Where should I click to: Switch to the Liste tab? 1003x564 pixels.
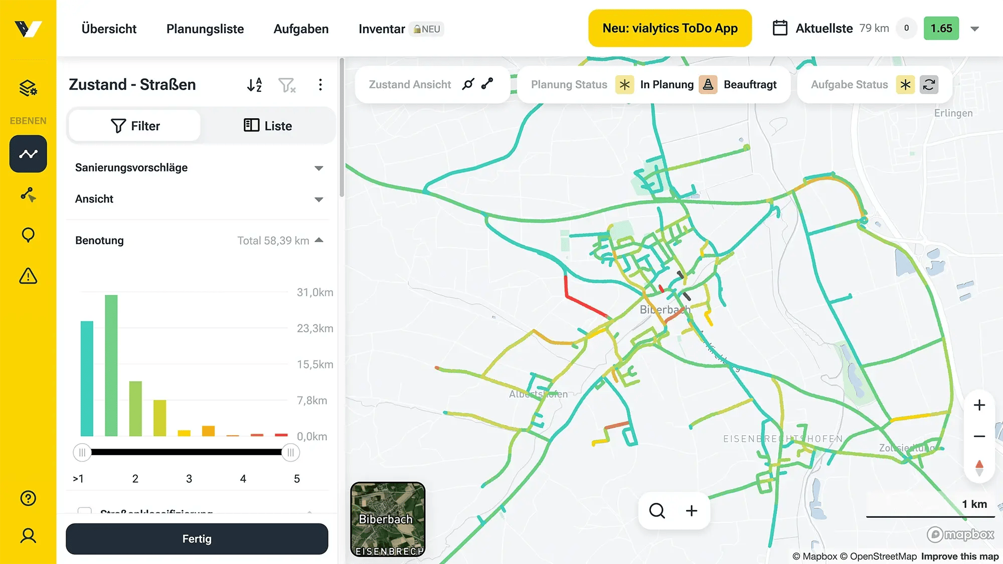(x=268, y=126)
